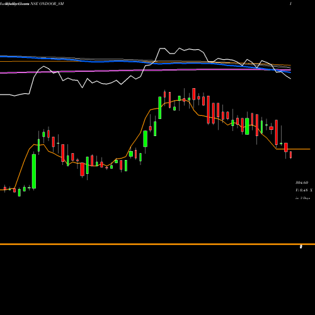Click the NSE ONDOOR_SM chart title

(47, 4)
